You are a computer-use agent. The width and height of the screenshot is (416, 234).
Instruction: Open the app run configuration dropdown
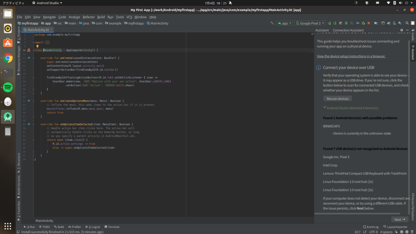click(x=285, y=23)
